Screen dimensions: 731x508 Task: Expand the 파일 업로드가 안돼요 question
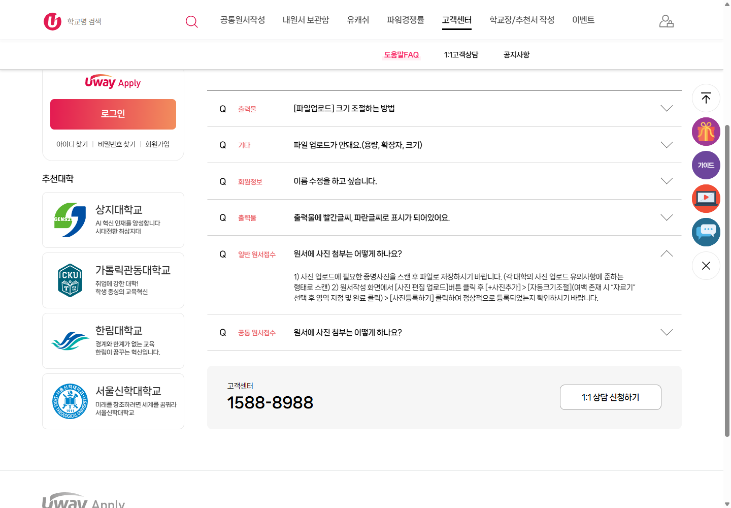tap(444, 145)
